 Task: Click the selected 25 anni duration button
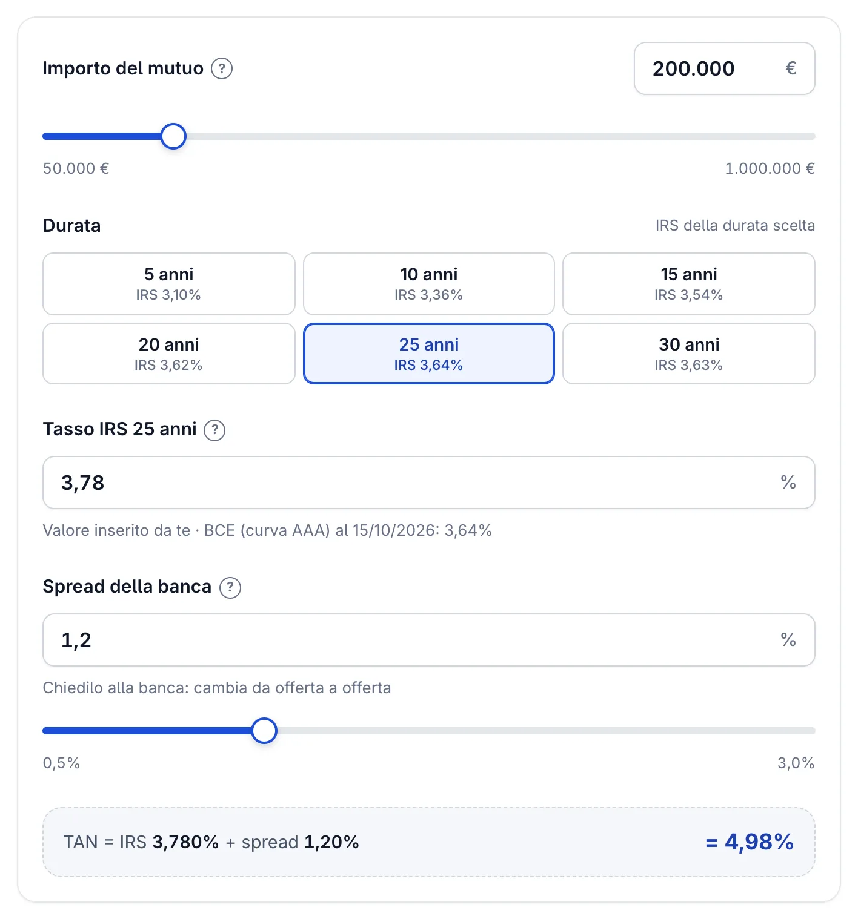tap(429, 354)
